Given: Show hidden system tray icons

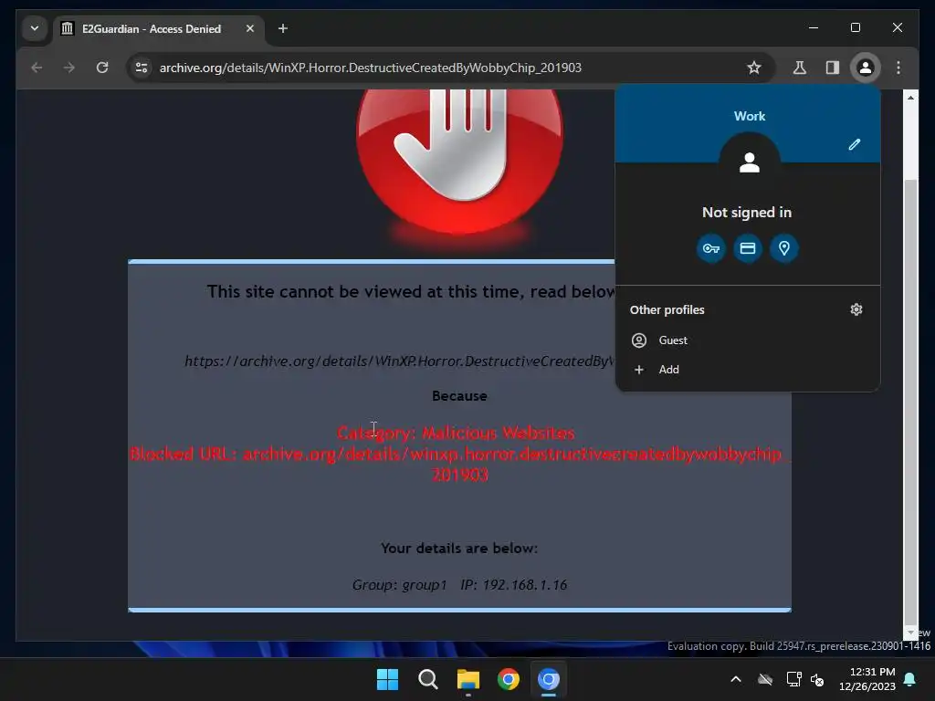Looking at the screenshot, I should point(736,679).
